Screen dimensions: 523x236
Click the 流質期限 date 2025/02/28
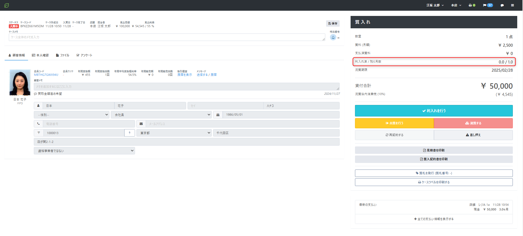coord(502,70)
